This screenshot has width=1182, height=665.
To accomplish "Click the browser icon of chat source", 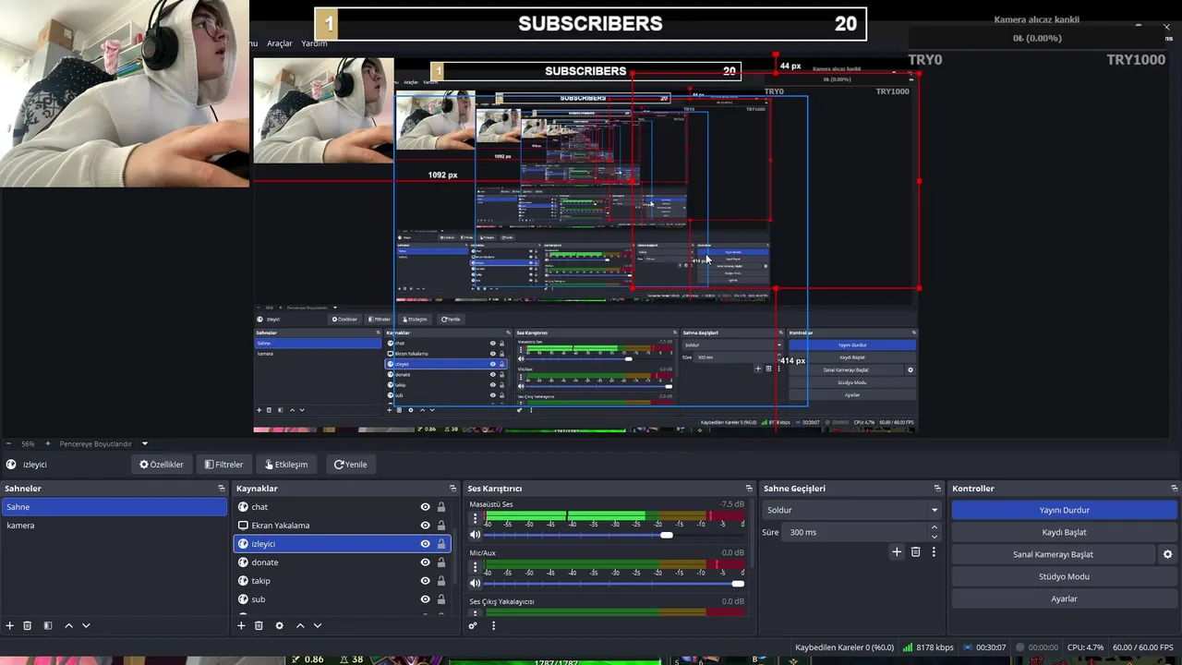I will 243,507.
